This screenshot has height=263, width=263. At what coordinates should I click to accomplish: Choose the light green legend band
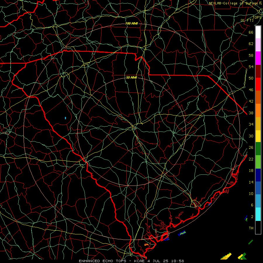coord(258,162)
